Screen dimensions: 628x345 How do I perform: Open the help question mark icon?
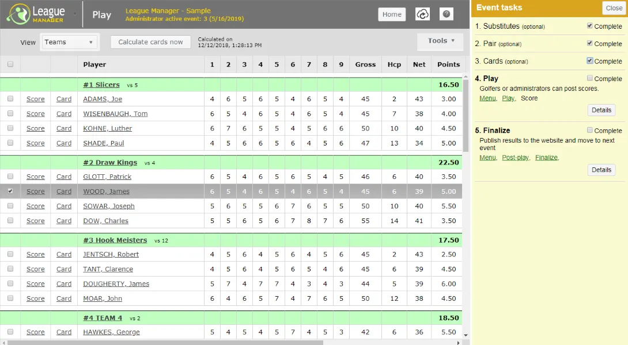coord(446,14)
